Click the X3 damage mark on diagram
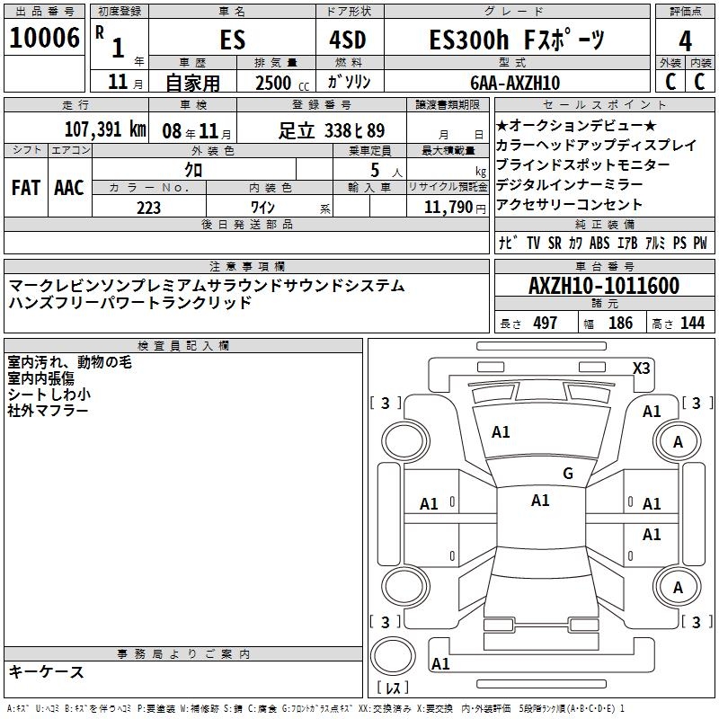This screenshot has height=719, width=719. click(x=641, y=368)
